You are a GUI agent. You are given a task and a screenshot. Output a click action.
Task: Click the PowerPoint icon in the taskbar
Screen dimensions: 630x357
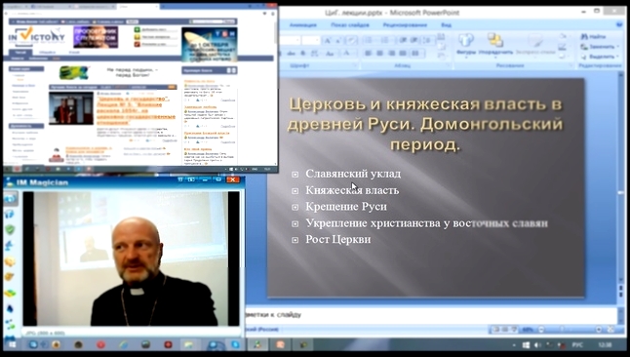[280, 344]
